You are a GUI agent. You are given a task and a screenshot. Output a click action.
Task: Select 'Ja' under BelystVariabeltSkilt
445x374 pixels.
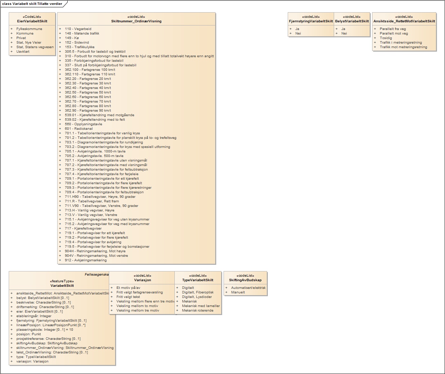pos(343,29)
